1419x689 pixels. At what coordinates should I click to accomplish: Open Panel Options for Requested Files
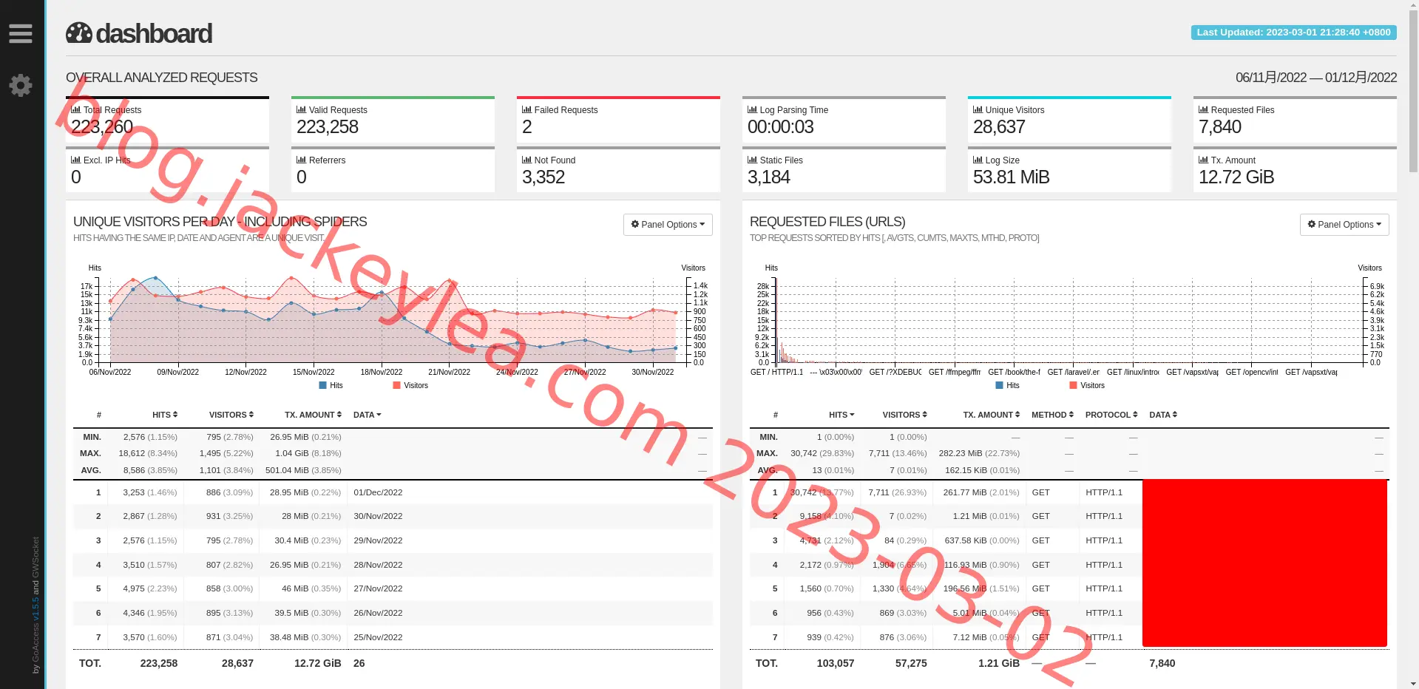coord(1344,225)
